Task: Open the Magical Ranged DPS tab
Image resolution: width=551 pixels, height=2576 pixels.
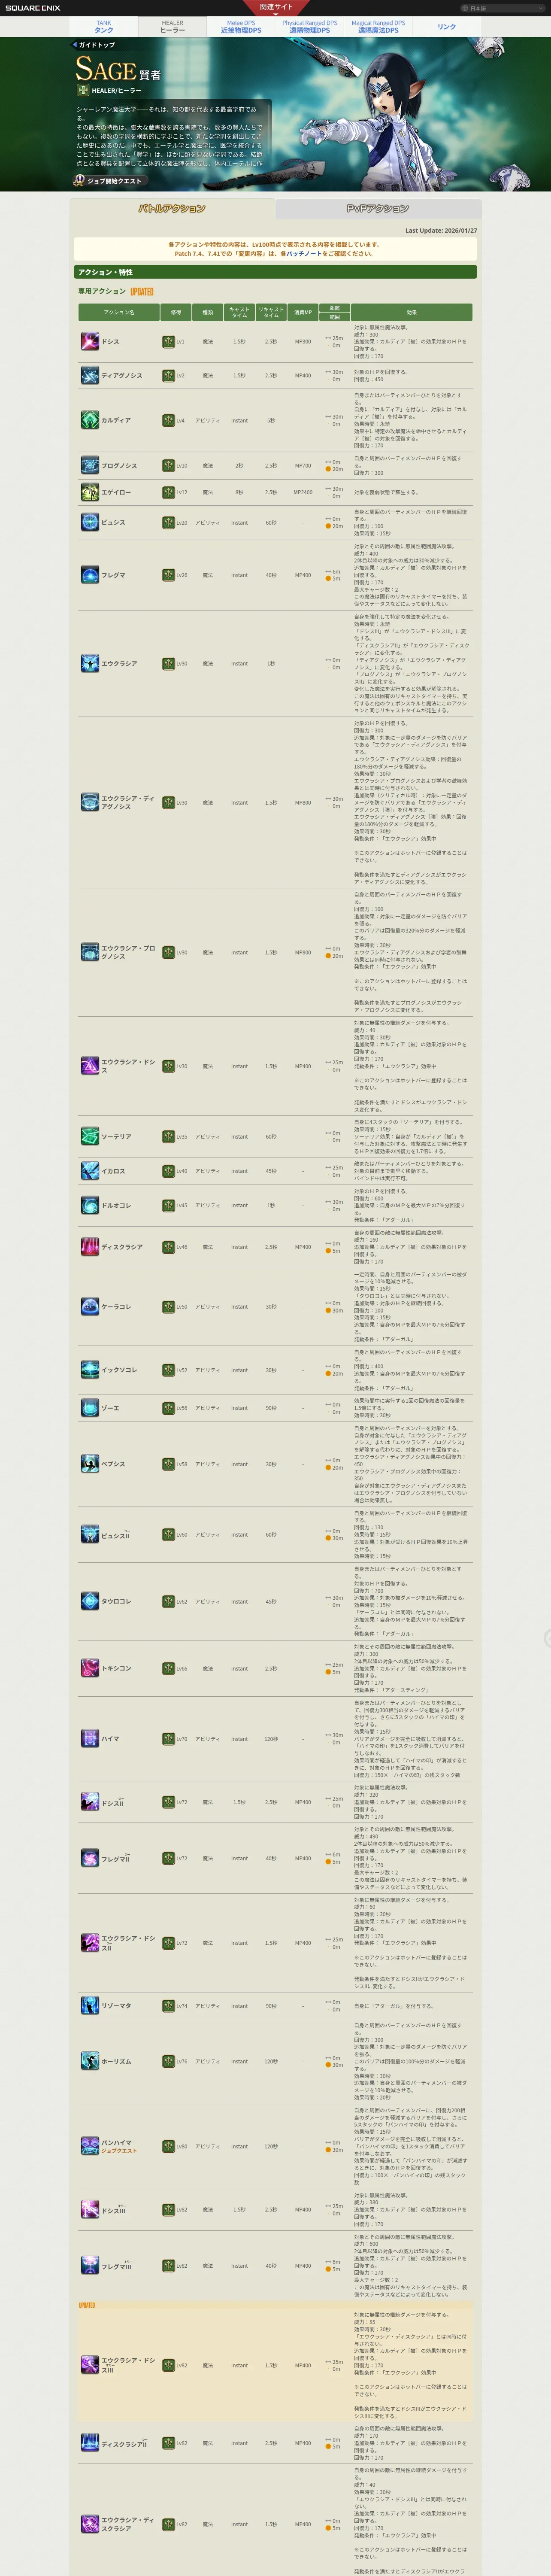Action: click(378, 27)
